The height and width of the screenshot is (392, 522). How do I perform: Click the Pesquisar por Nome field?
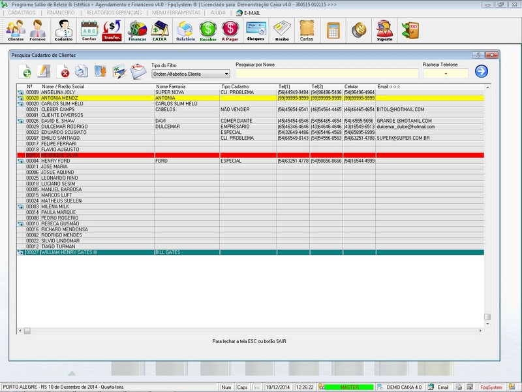click(x=327, y=74)
